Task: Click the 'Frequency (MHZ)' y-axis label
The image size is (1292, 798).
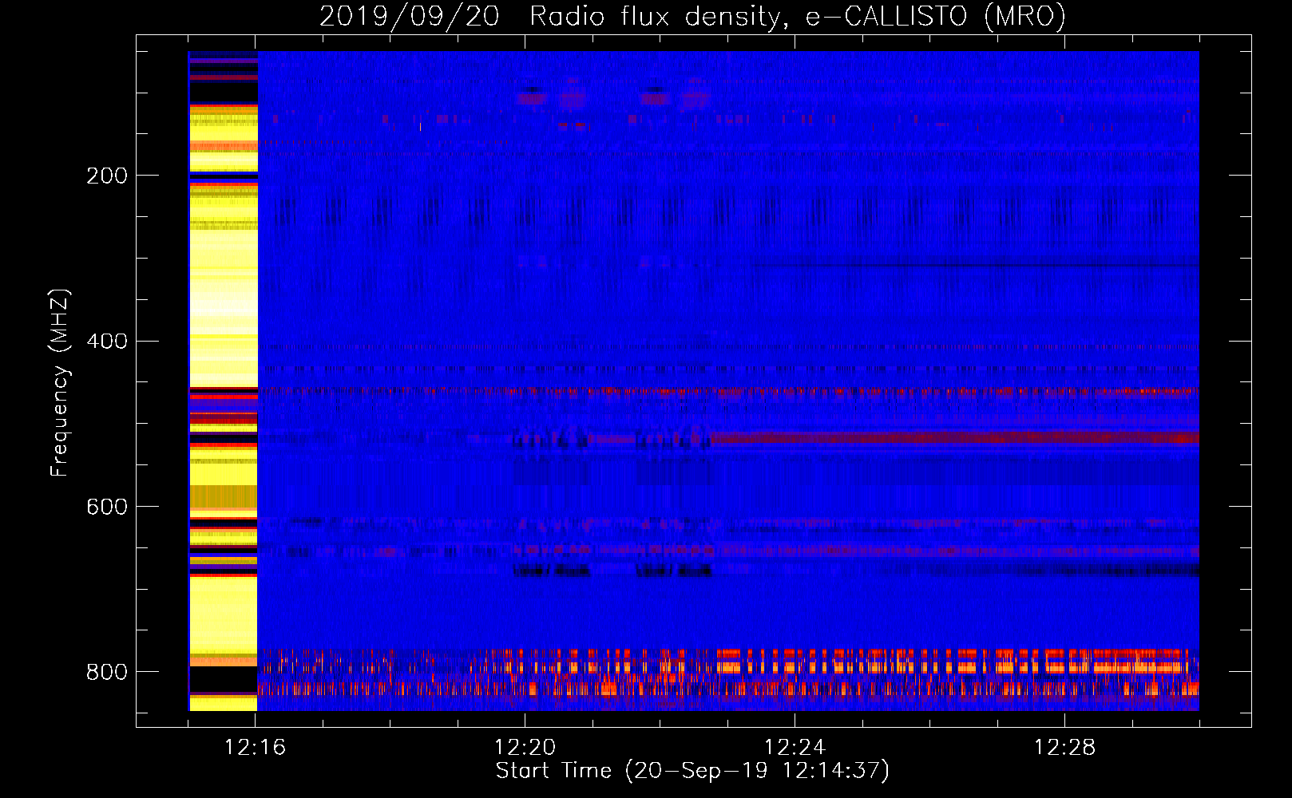Action: [60, 382]
